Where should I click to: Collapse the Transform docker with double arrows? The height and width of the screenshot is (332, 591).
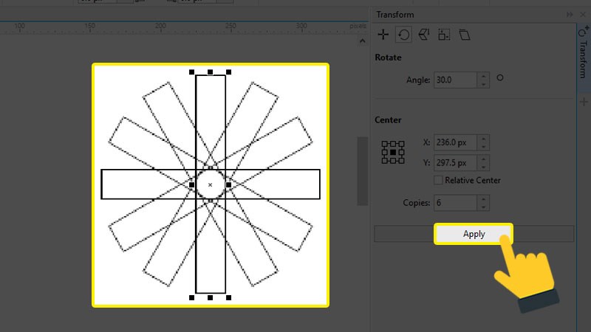point(570,14)
